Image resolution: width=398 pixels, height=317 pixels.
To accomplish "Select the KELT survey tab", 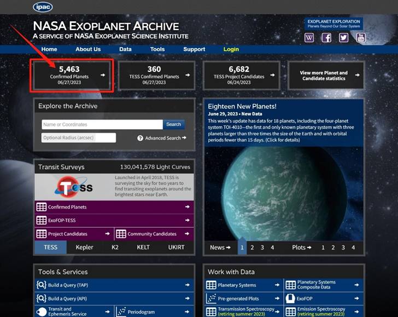I will point(143,247).
